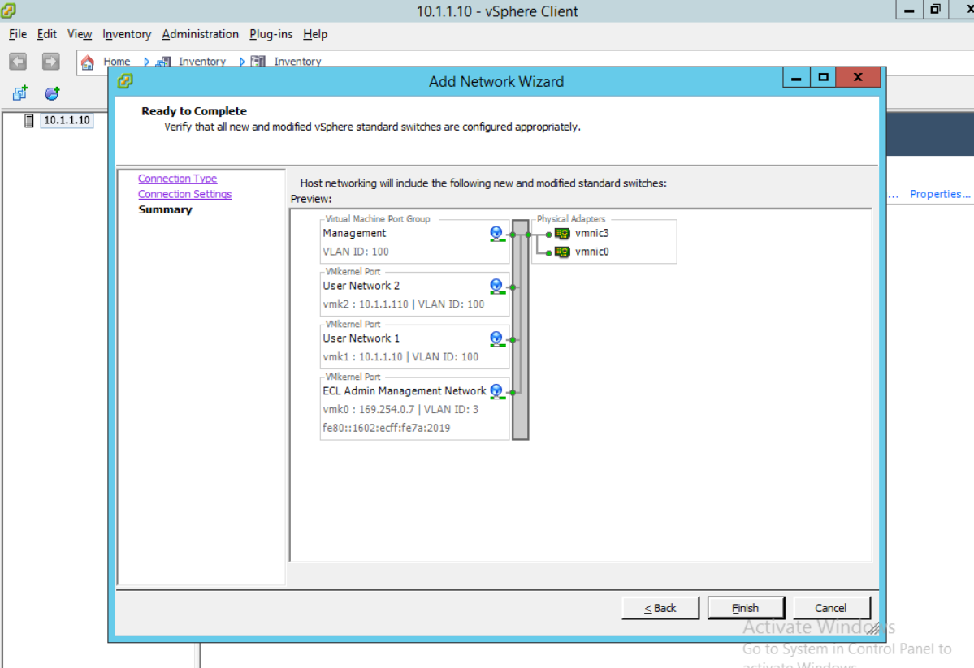Viewport: 974px width, 668px height.
Task: Click the blue pie-chart icon in the sidebar
Action: click(51, 92)
